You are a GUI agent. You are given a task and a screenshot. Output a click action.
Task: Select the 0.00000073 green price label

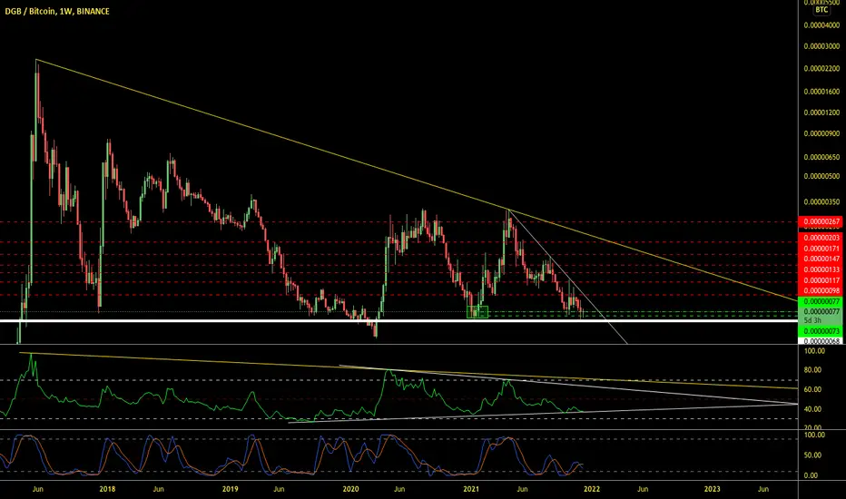tap(821, 331)
